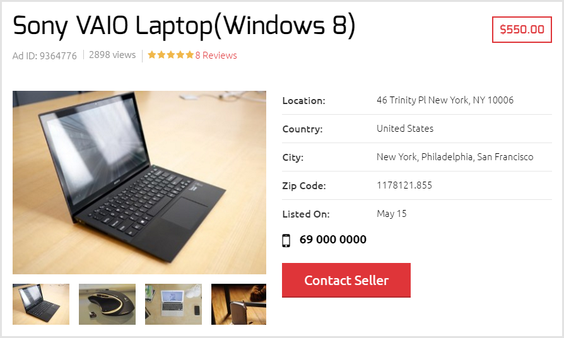This screenshot has height=338, width=564.
Task: Click the Sony VAIO Laptop title
Action: pos(184,26)
